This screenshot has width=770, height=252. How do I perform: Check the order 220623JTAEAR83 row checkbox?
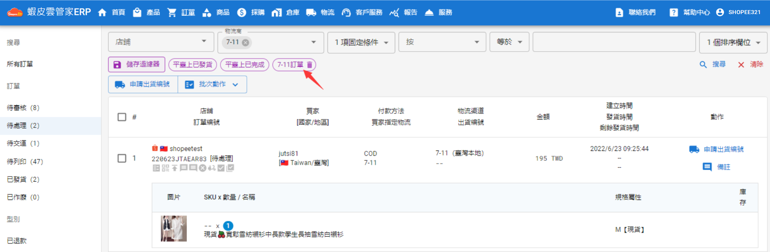coord(122,158)
